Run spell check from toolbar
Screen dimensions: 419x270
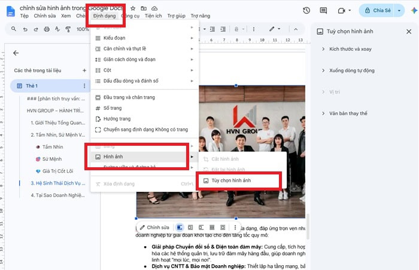tap(57, 29)
